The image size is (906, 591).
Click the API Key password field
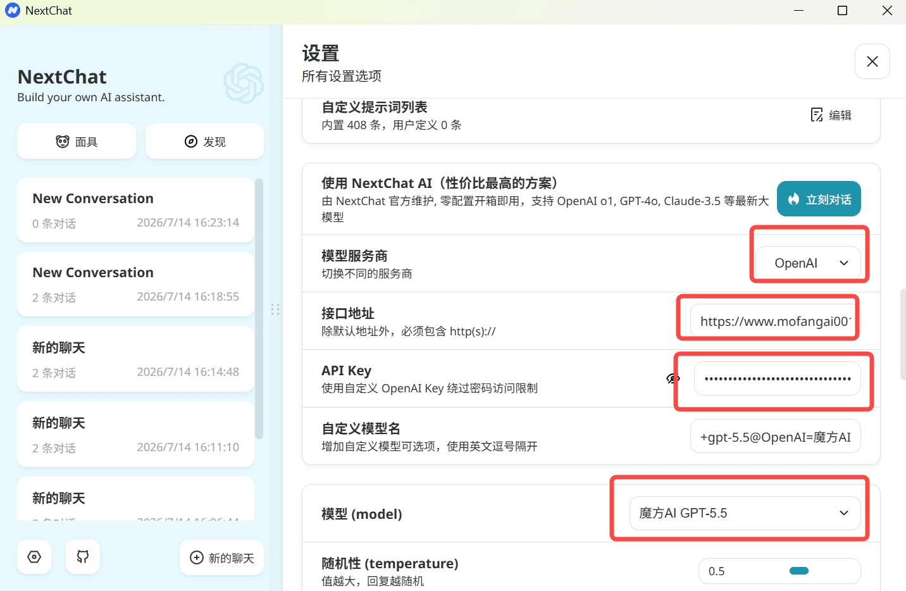coord(778,378)
